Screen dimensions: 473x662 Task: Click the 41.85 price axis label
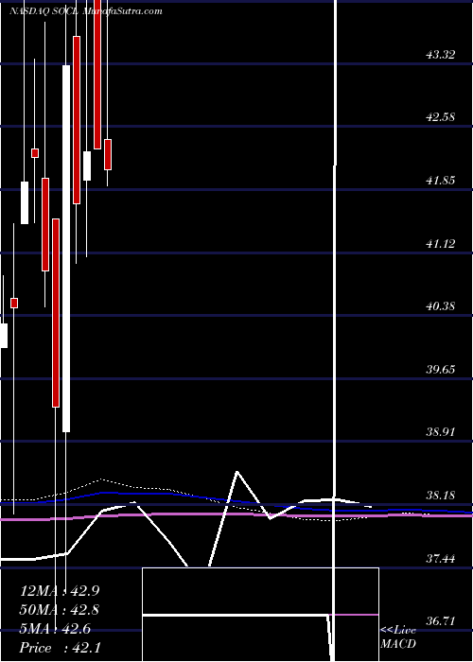point(441,181)
